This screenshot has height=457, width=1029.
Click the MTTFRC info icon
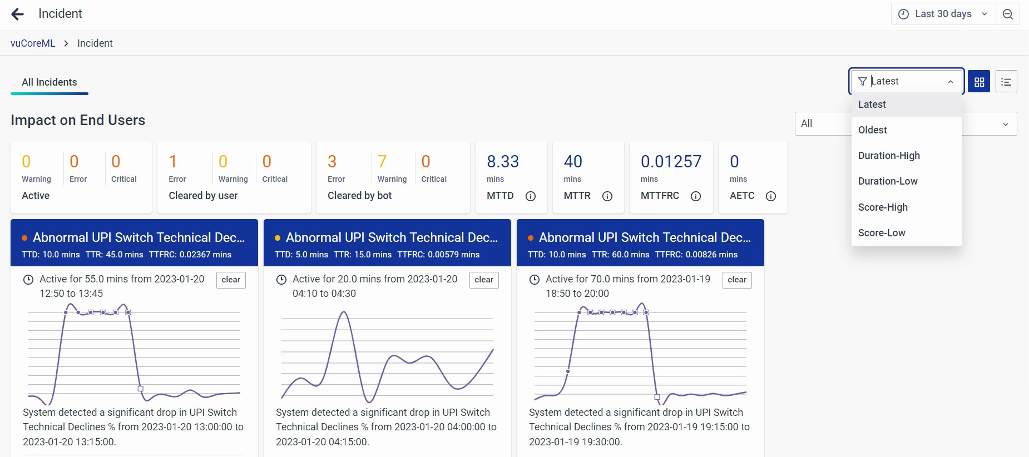[x=695, y=196]
